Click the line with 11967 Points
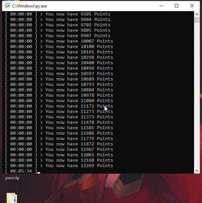 (59, 149)
